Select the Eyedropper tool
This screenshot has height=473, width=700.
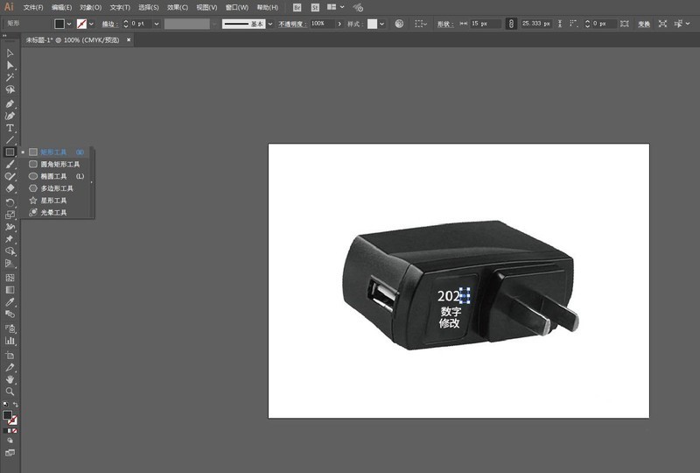click(10, 302)
